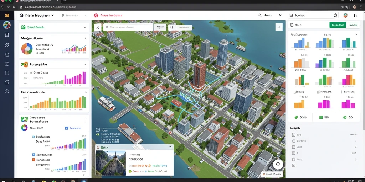Click the browser bookmark star icon
Screen dimensions: 365x182
(346, 7)
